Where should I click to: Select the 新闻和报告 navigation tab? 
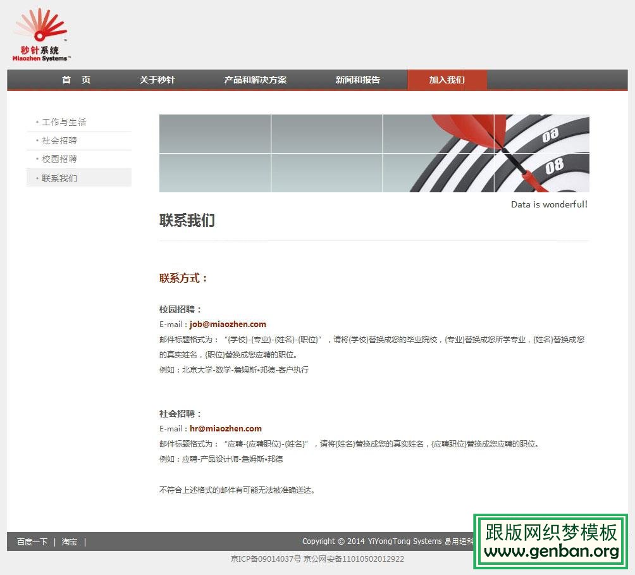pos(357,80)
